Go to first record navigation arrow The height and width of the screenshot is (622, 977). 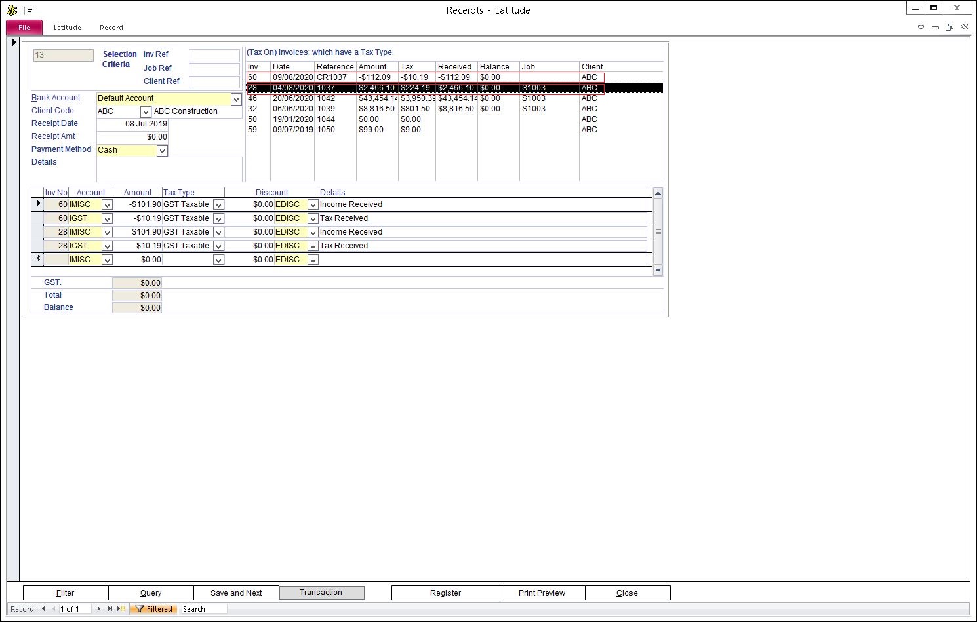(x=43, y=609)
